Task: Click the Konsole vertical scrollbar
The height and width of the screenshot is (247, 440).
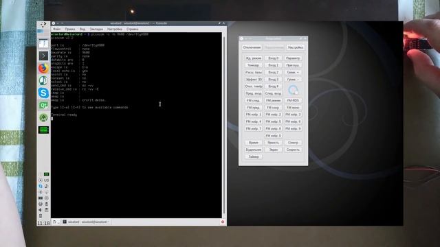Action: point(224,125)
